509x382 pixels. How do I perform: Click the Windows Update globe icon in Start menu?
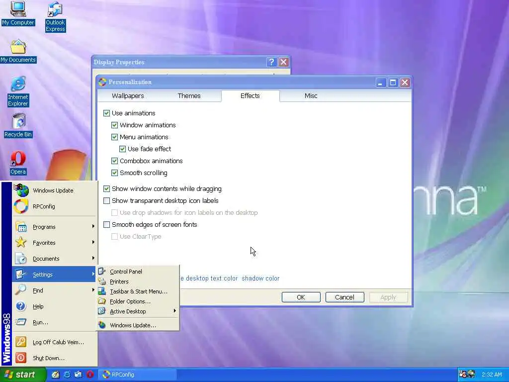(21, 191)
